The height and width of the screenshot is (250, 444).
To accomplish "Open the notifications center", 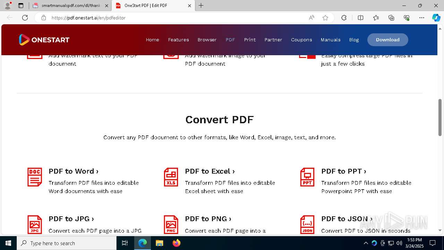I will point(433,243).
